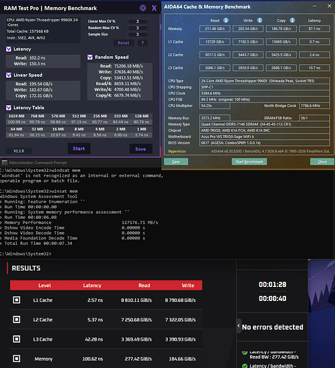335x368 pixels.
Task: Click Command Prompt title bar icon
Action: click(4, 163)
